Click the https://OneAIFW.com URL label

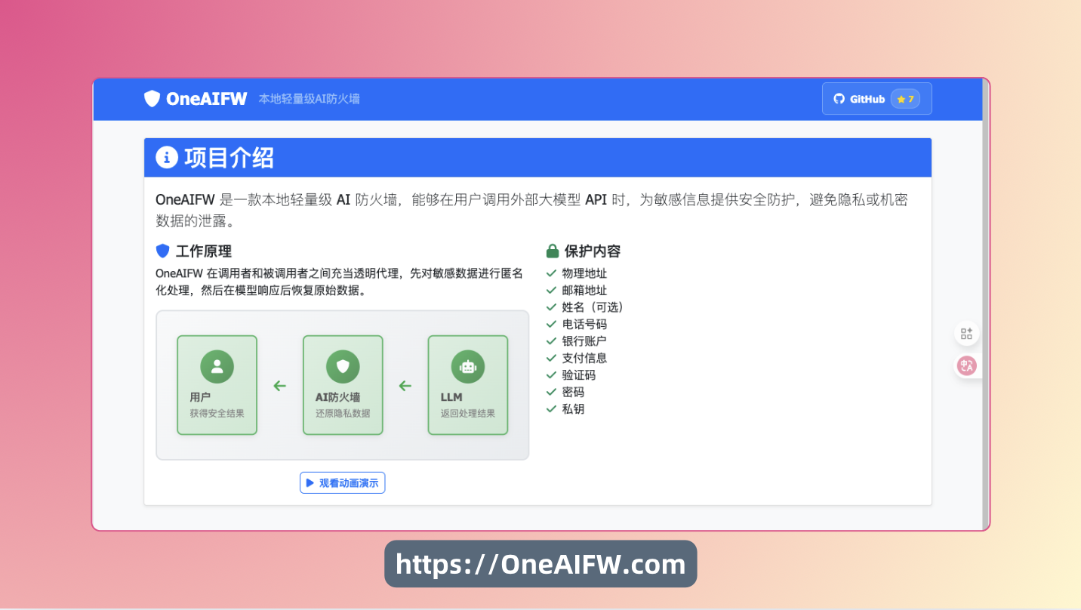(540, 564)
